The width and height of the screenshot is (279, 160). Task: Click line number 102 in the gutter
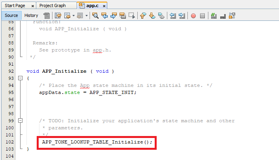pos(9,142)
